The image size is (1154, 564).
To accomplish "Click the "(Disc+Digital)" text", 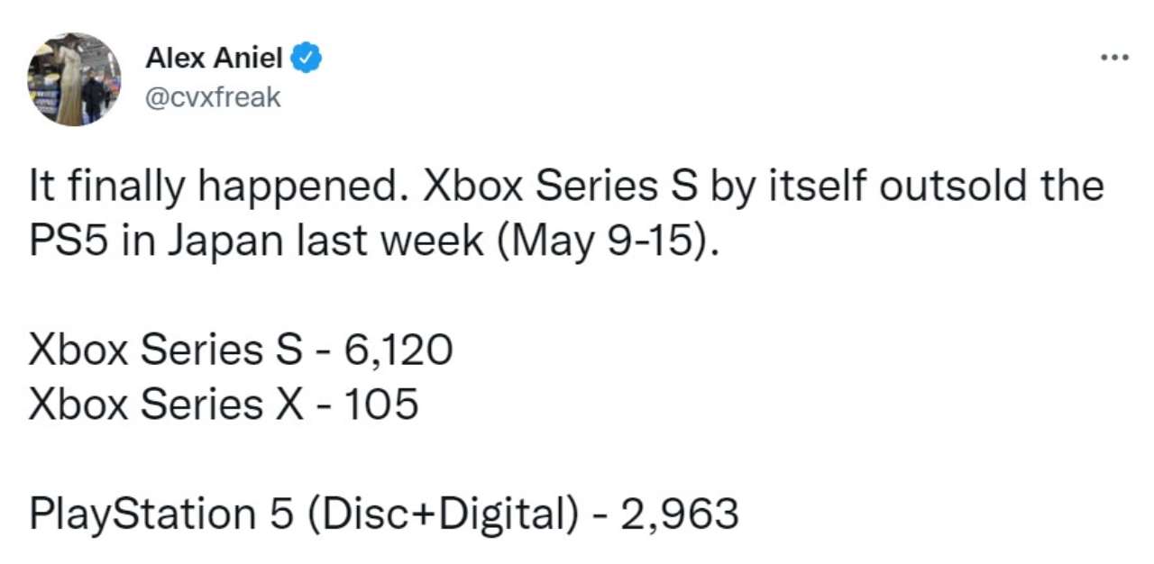I will point(439,514).
